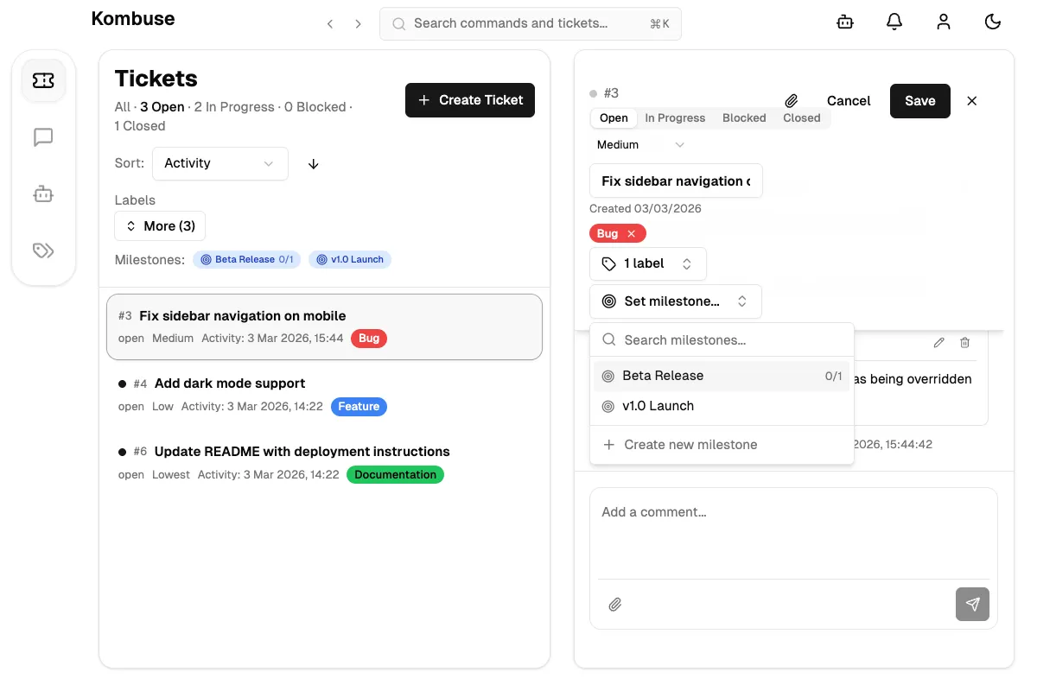The image size is (1037, 691).
Task: Switch to the In Progress status tab
Action: pyautogui.click(x=675, y=117)
